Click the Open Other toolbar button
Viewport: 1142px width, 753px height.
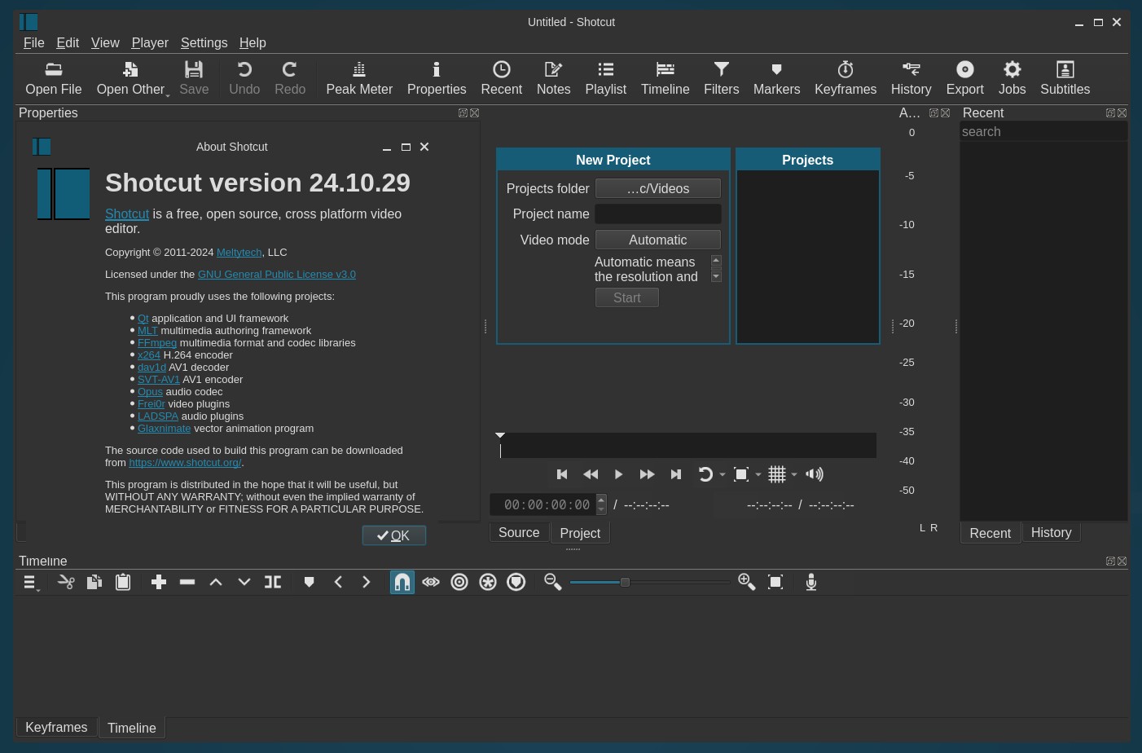point(132,78)
